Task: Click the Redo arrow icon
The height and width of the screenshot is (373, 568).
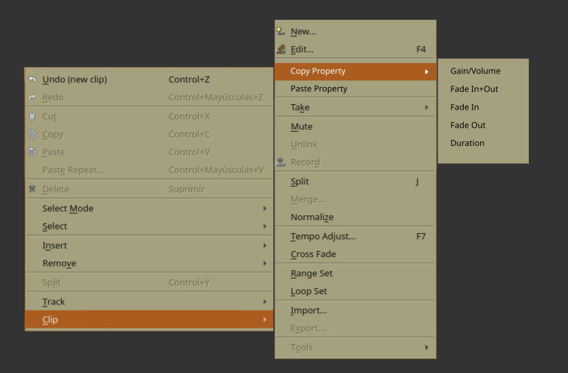Action: 32,97
